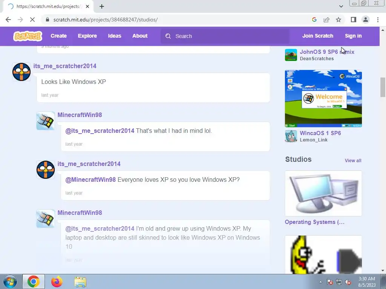Select the address bar URL
This screenshot has width=386, height=289.
tap(106, 20)
